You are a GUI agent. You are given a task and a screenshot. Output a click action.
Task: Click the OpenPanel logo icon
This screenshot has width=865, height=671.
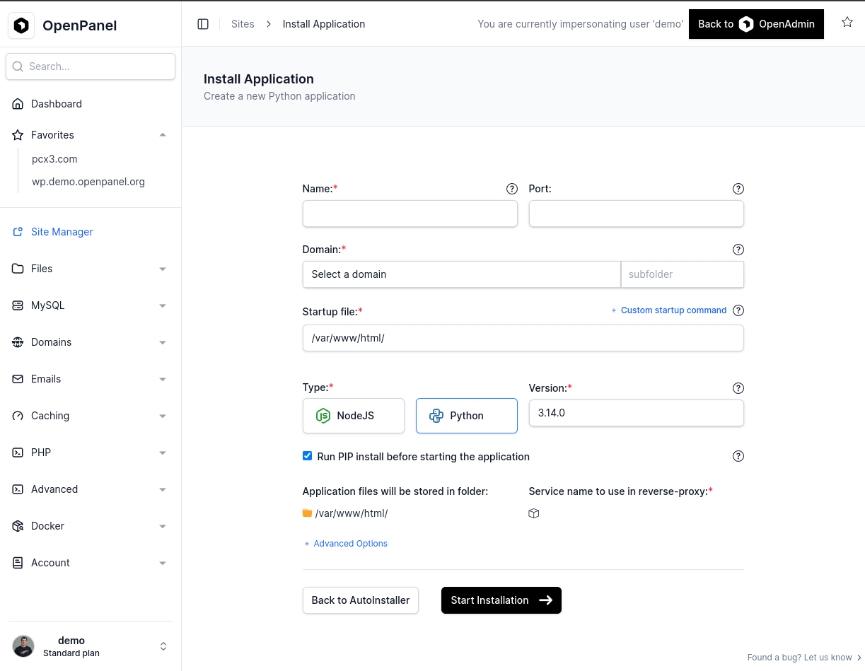tap(21, 26)
